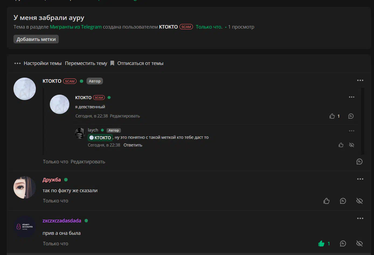Open three-dot menu on Дружба's post
Image resolution: width=374 pixels, height=255 pixels.
pyautogui.click(x=360, y=179)
